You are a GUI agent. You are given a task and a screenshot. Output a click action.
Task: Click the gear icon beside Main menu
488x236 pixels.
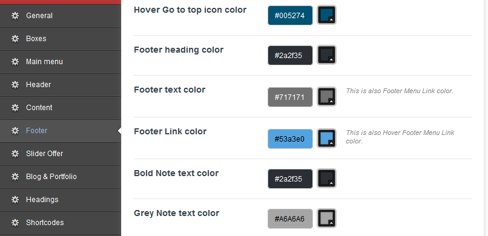point(15,62)
